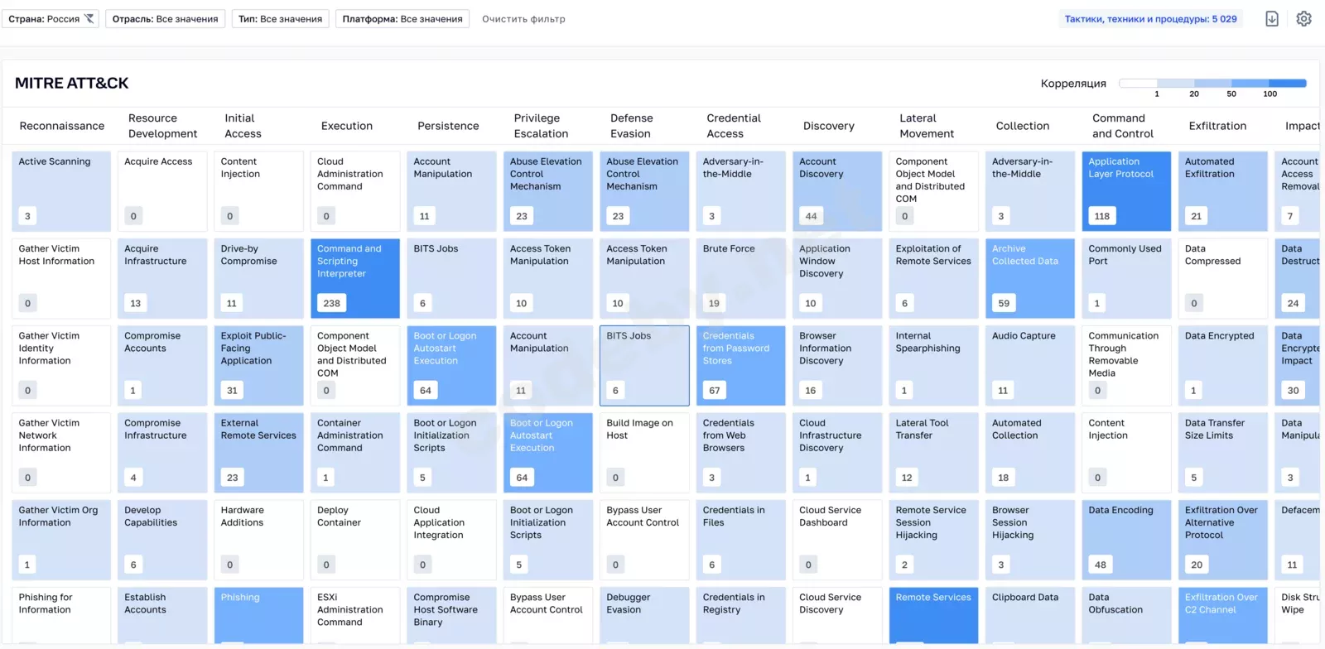Select the Persistence column header

(448, 126)
